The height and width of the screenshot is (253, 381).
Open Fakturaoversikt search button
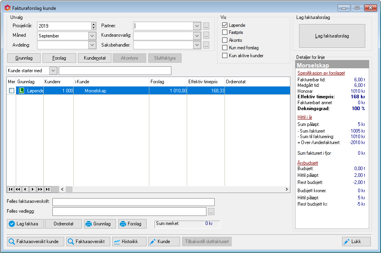(88, 242)
